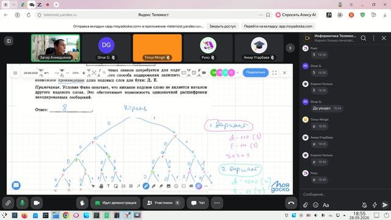Click the Сообщение message input field
Image resolution: width=391 pixels, height=220 pixels.
[344, 194]
